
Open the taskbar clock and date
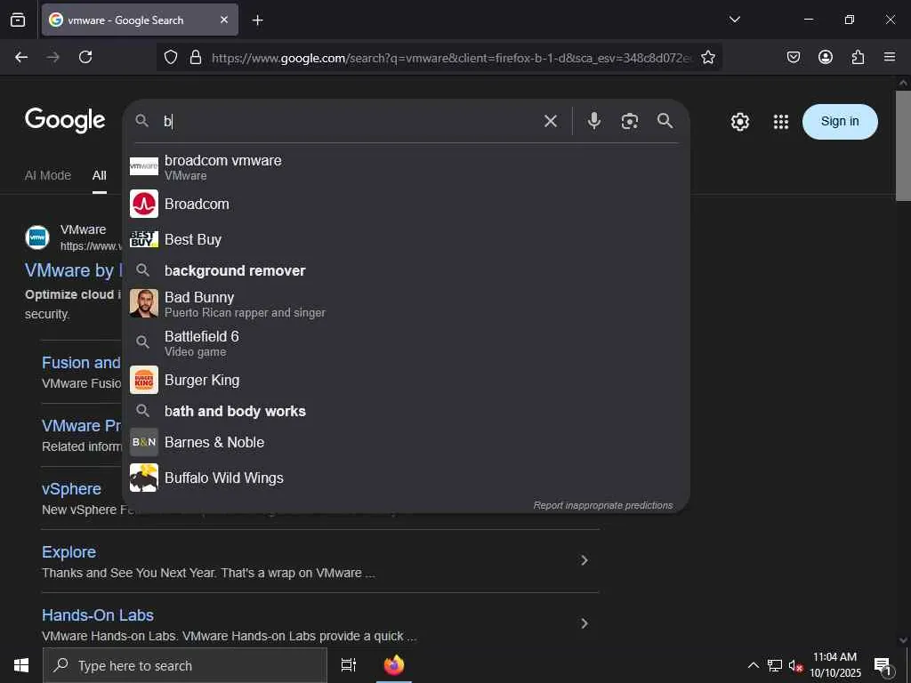tap(834, 665)
